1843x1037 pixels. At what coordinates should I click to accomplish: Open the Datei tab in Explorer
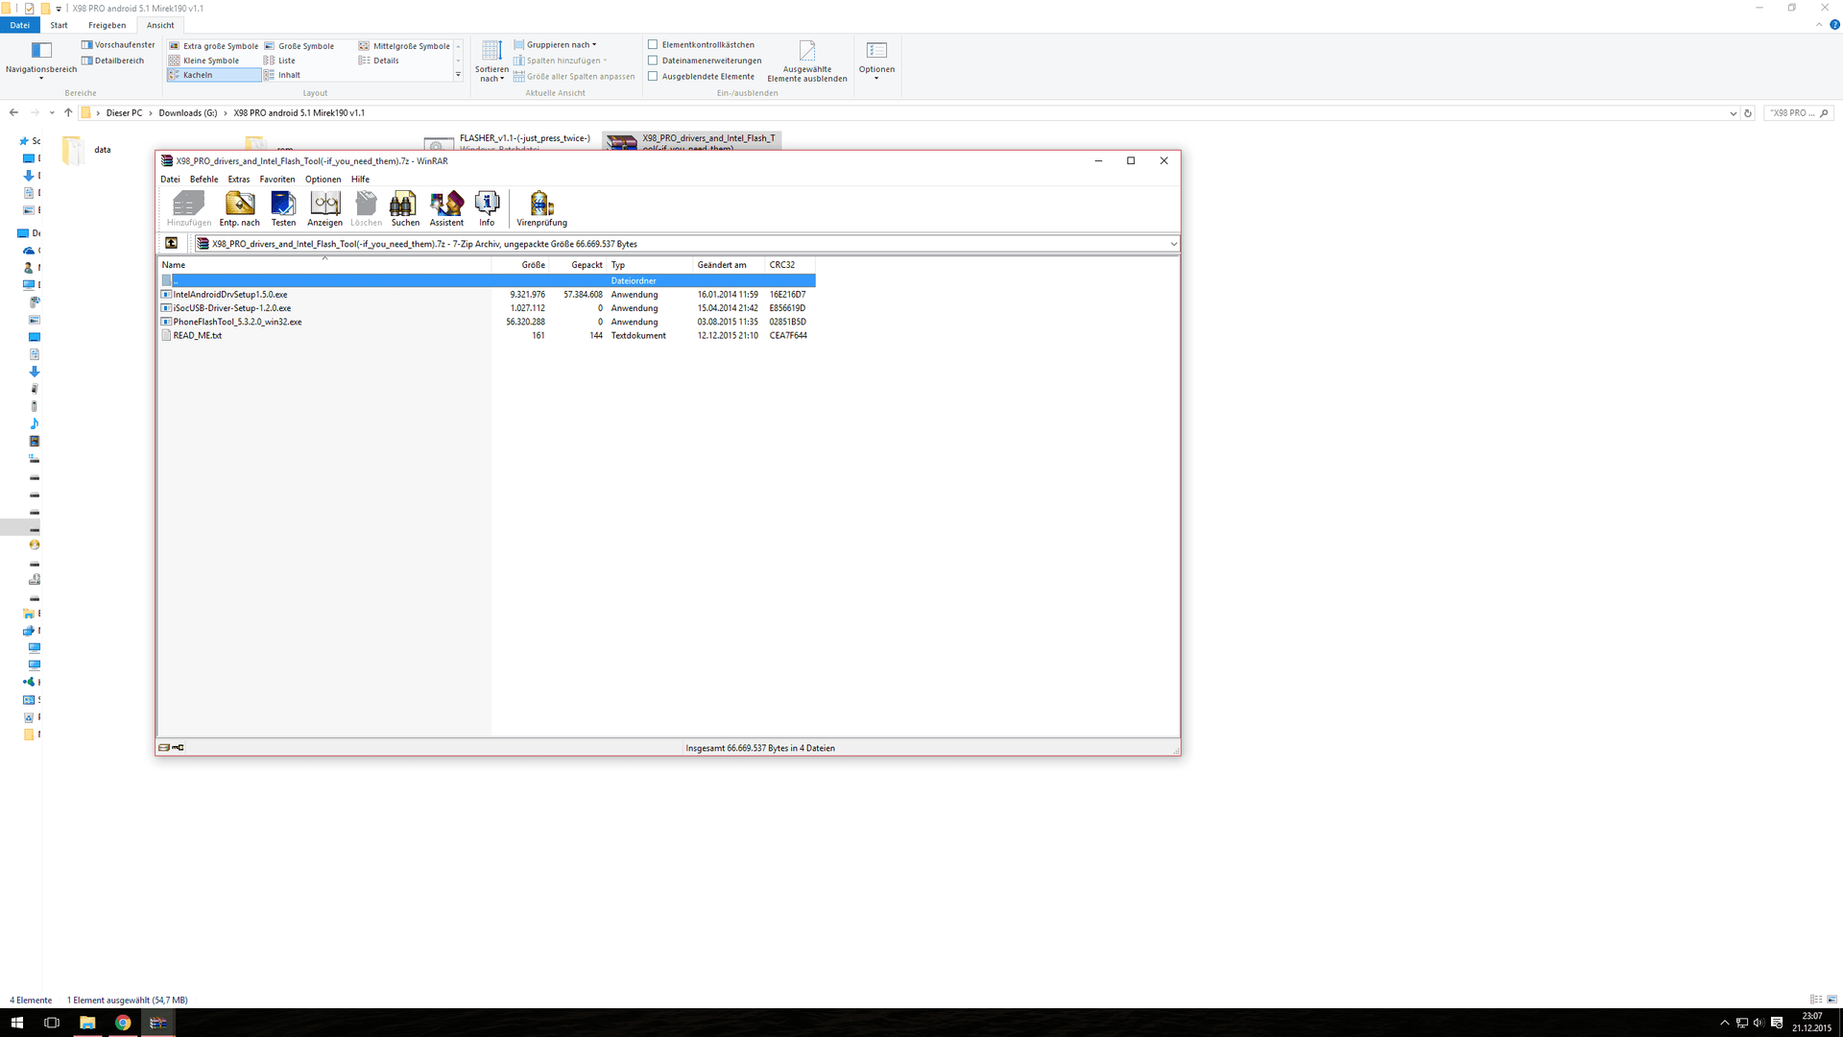click(20, 25)
